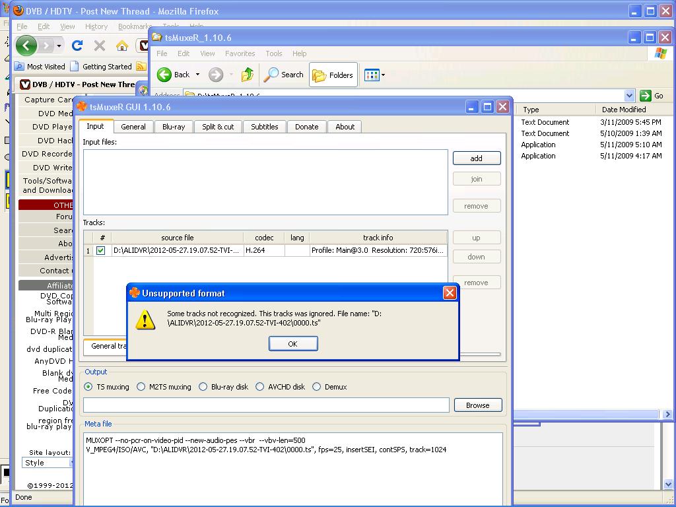The image size is (676, 507).
Task: Open Explorer View menu
Action: (207, 53)
